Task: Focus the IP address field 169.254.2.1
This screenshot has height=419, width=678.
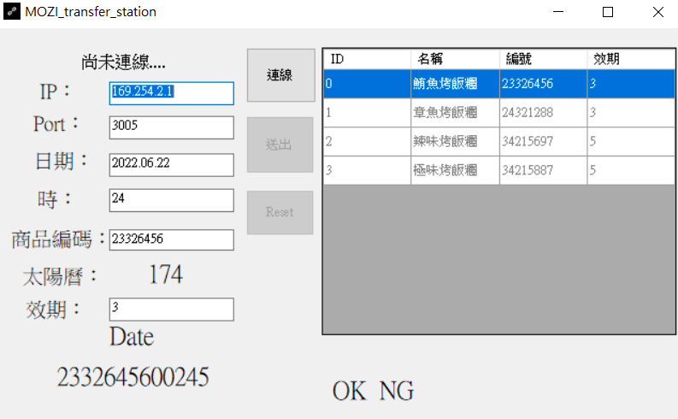Action: tap(172, 93)
